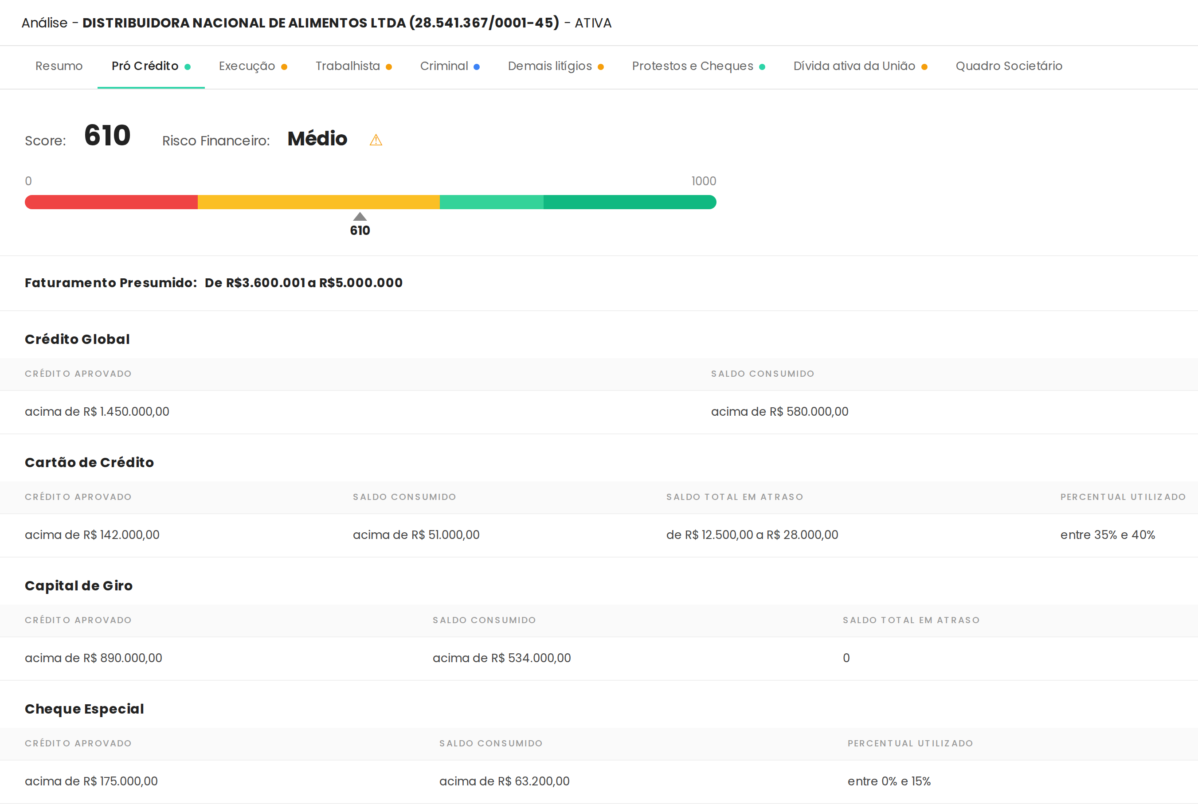View the Quadro Societário tab

(x=1009, y=66)
